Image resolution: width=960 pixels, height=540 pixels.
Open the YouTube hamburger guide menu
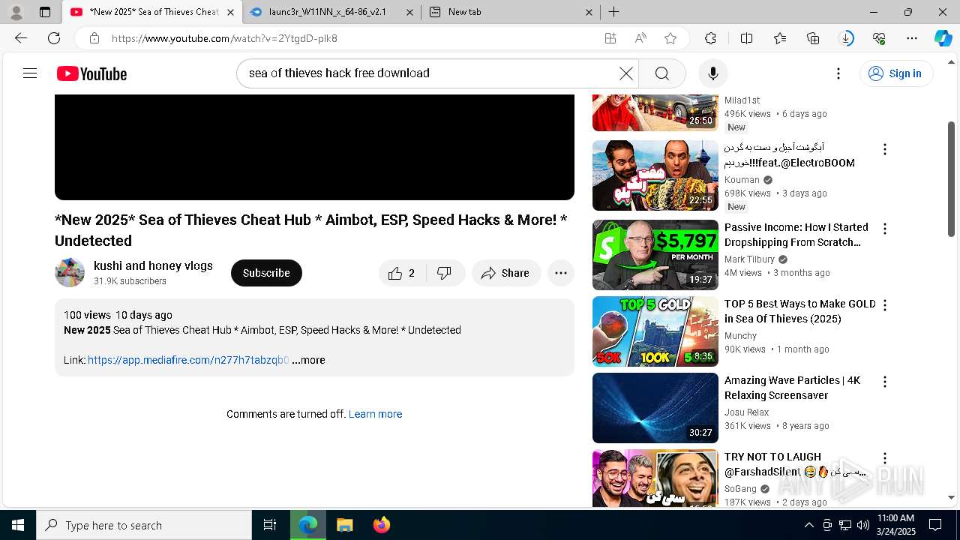(30, 73)
